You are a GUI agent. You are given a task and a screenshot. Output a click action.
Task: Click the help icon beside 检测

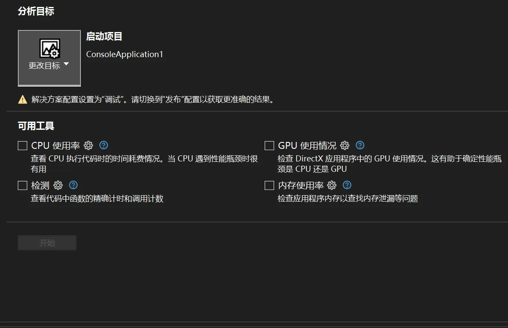[73, 186]
